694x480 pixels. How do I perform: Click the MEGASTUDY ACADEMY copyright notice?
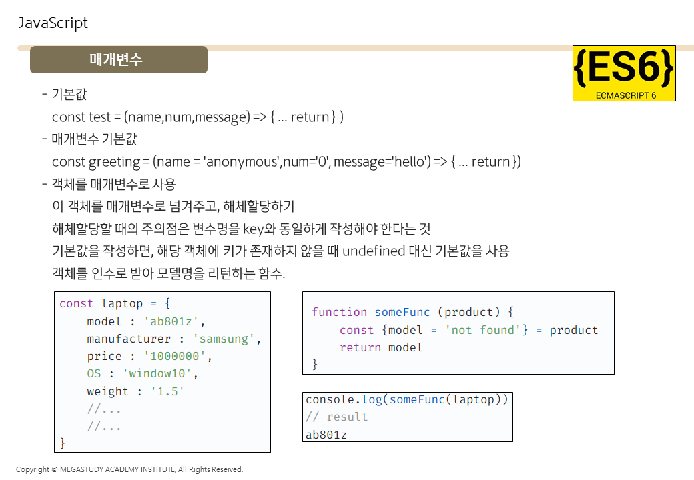tap(129, 469)
